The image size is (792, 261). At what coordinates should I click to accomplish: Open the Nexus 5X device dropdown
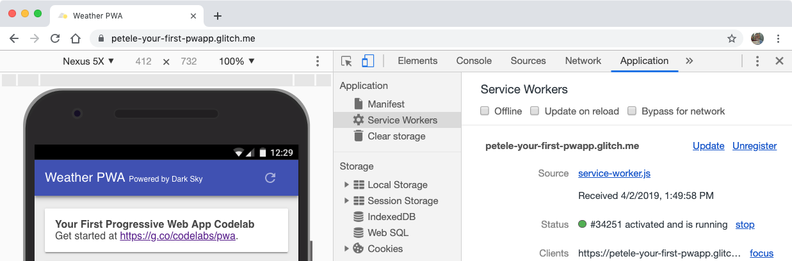(88, 61)
